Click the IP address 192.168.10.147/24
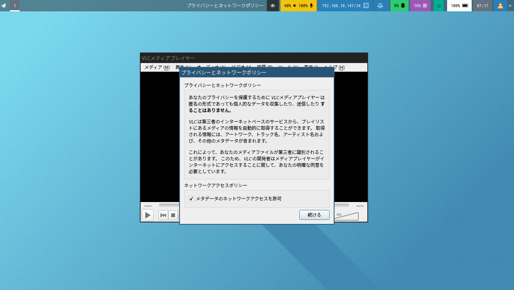 click(341, 6)
